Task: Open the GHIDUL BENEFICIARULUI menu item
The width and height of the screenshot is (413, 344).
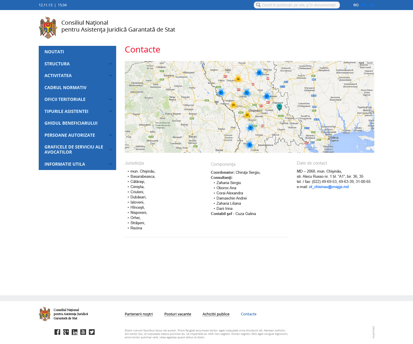Action: [x=71, y=123]
